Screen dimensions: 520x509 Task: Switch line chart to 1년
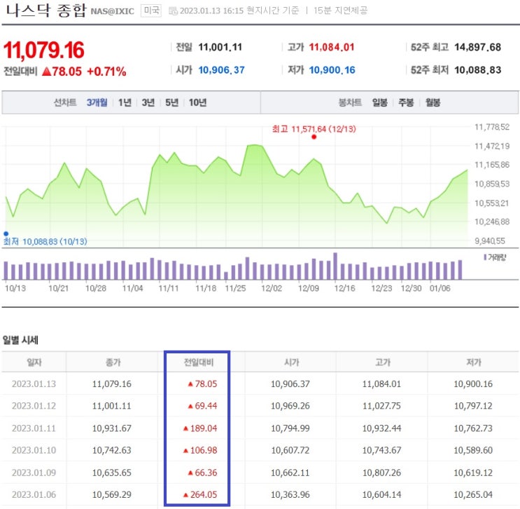click(125, 102)
